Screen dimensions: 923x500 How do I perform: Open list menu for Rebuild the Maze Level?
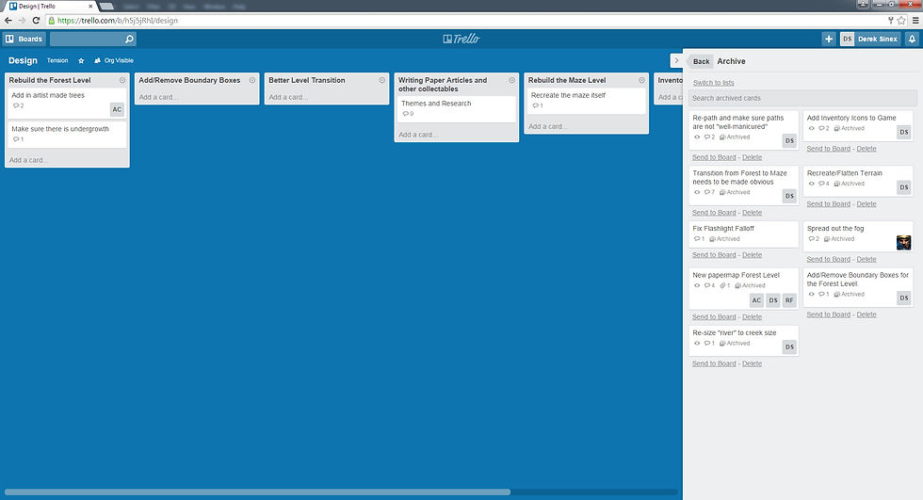(x=641, y=80)
